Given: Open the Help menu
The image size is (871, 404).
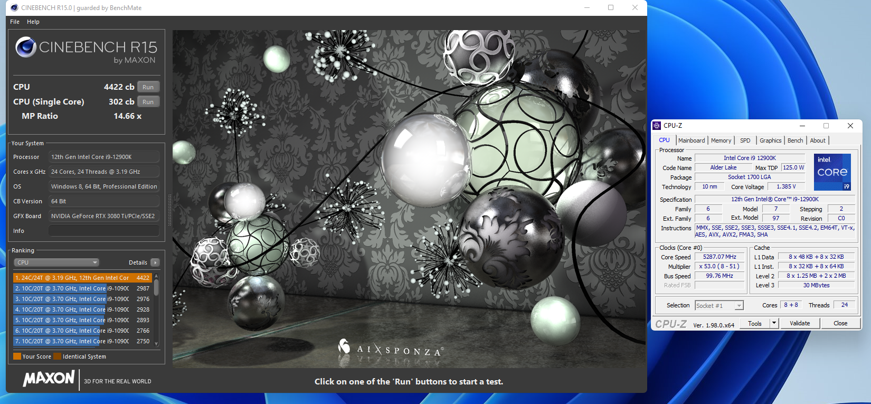Looking at the screenshot, I should pyautogui.click(x=33, y=22).
